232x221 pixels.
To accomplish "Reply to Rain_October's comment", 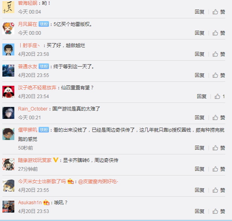I will pos(199,117).
